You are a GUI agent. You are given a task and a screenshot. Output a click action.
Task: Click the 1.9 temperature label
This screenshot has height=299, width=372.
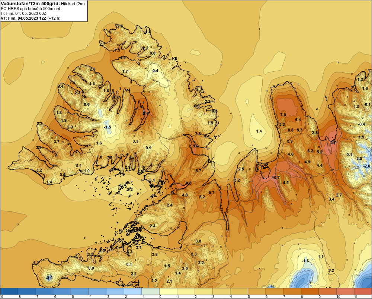64,120
